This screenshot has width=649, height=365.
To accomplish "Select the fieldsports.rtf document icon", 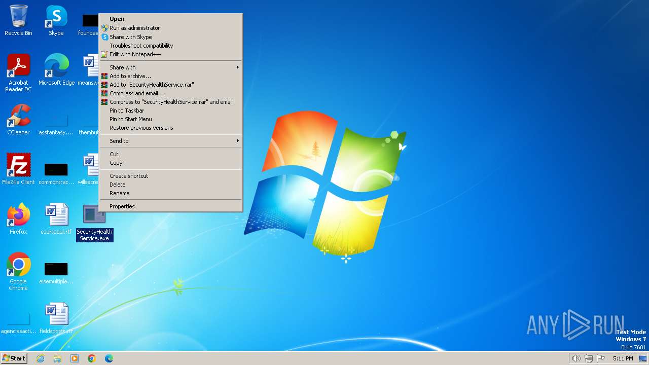I will [x=56, y=318].
